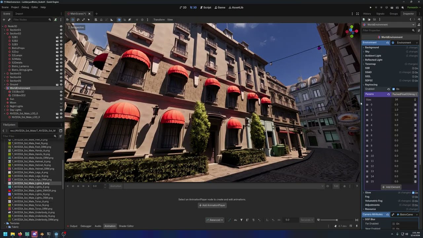Run the project with the play icon
The height and width of the screenshot is (238, 423).
370,7
